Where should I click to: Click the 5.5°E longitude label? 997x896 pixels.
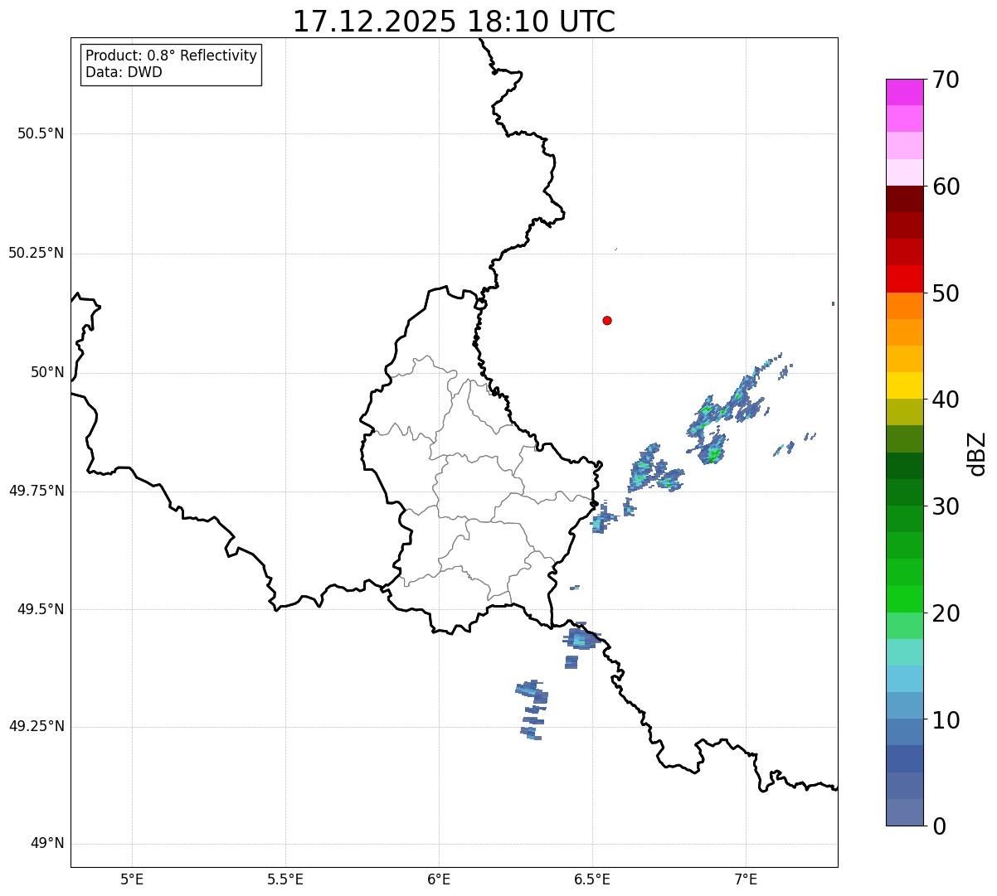pos(285,879)
